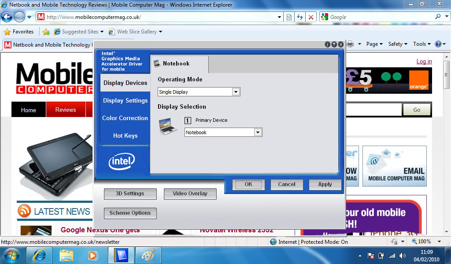Show hidden system tray icons
This screenshot has height=264, width=451.
[x=360, y=256]
